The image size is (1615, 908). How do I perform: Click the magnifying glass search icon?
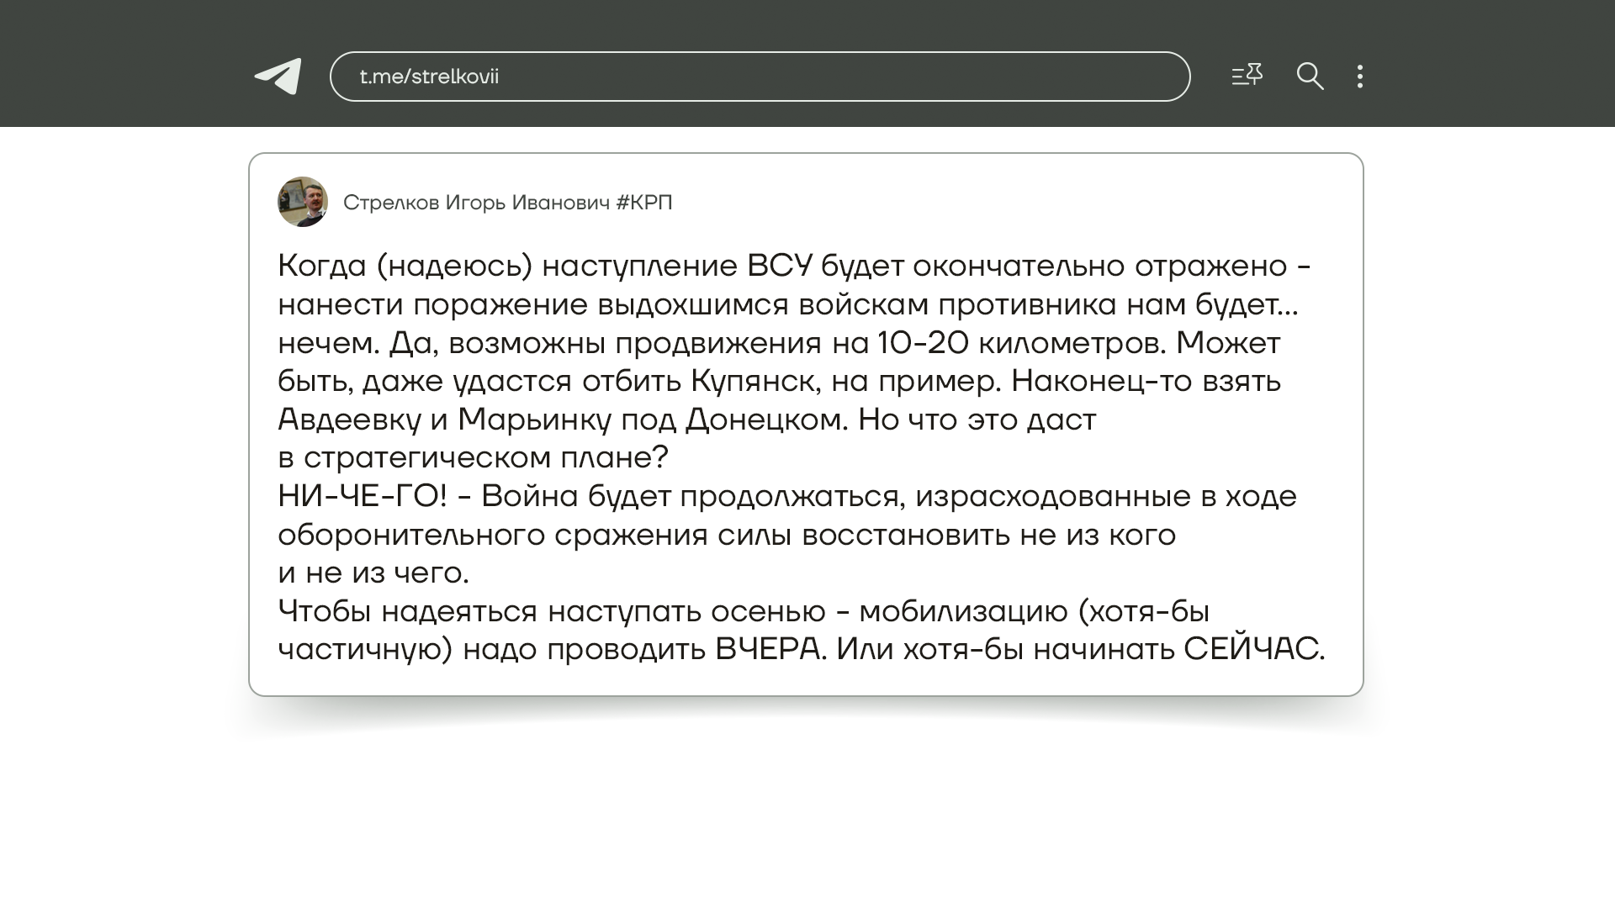pyautogui.click(x=1310, y=77)
